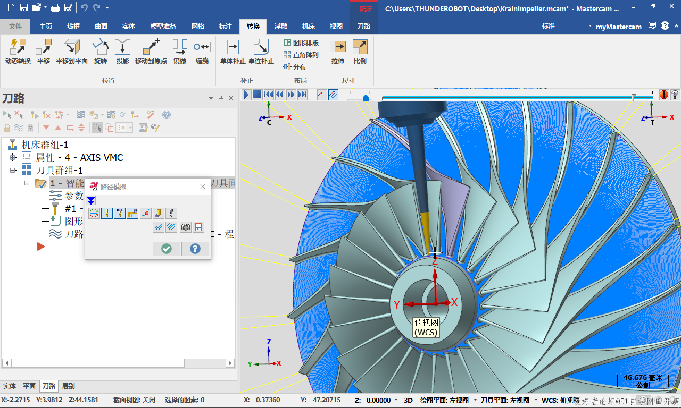Select the Wrap (缠绕) tool

202,52
